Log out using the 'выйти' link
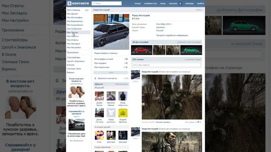This screenshot has height=152, width=271. point(200,3)
